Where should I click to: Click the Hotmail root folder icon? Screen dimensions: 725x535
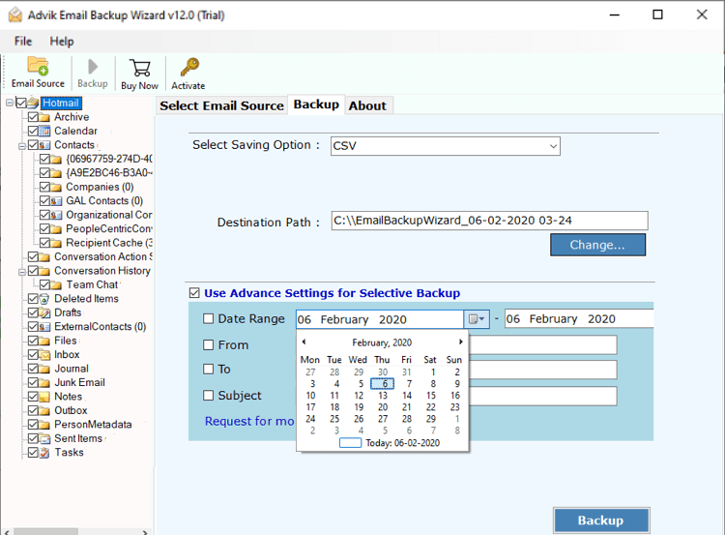click(x=33, y=103)
